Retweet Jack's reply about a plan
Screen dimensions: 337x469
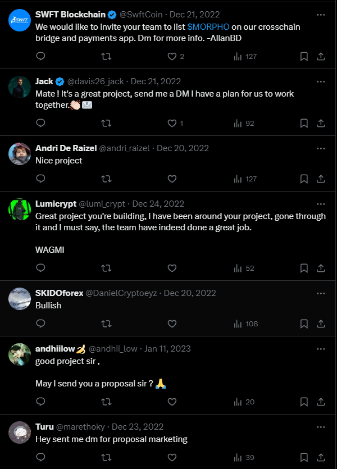(106, 123)
